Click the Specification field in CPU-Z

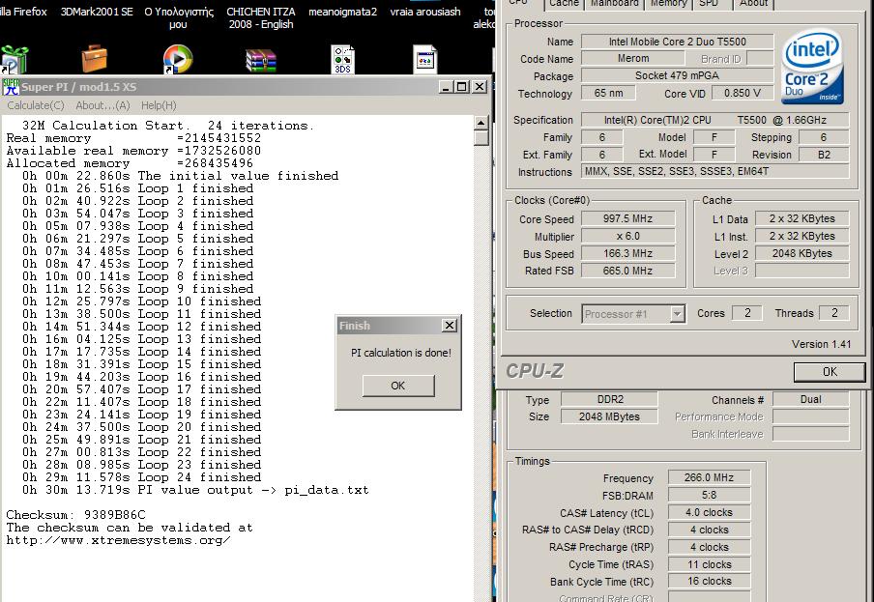715,120
